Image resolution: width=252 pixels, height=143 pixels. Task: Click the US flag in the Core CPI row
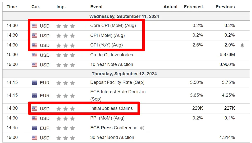[34, 26]
